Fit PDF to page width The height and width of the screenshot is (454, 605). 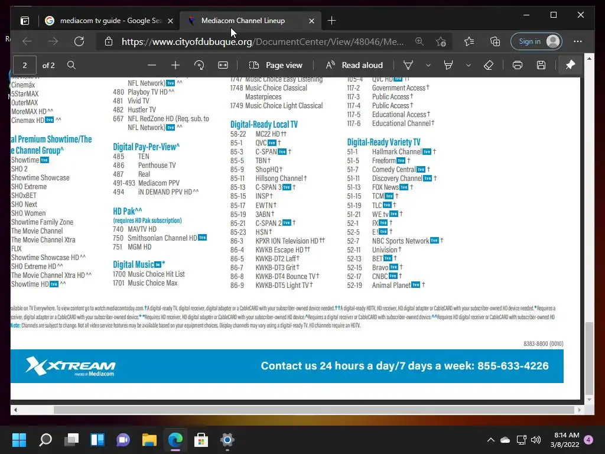223,65
